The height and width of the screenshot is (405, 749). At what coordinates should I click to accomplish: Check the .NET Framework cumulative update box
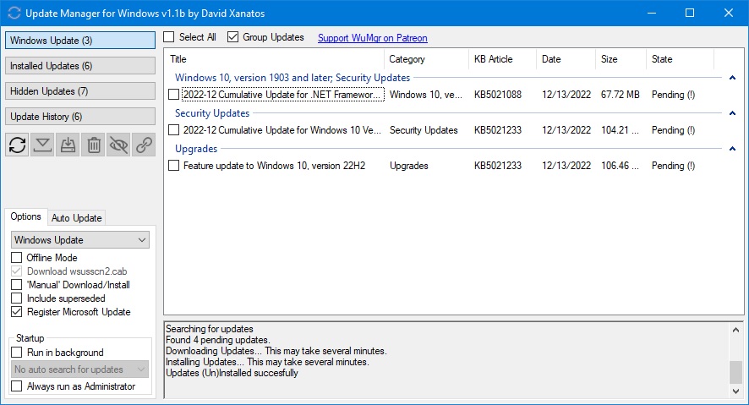(174, 95)
